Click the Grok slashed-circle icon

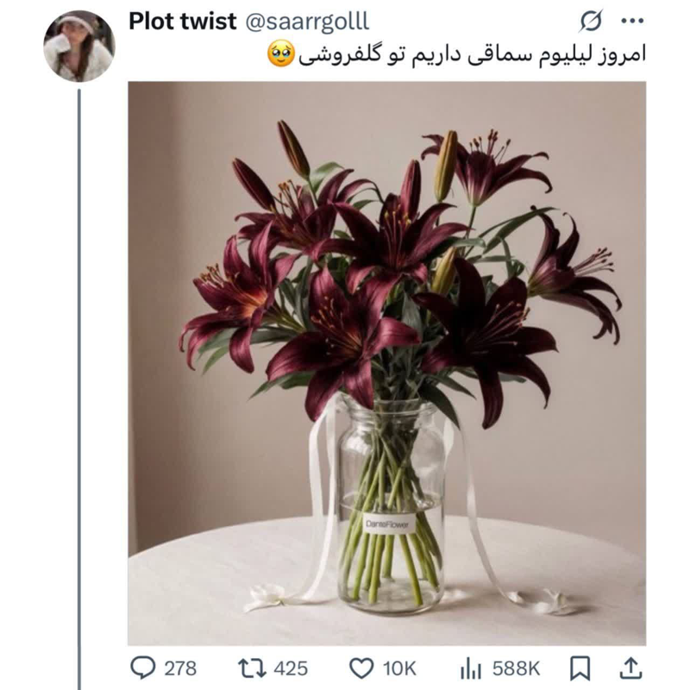click(593, 22)
